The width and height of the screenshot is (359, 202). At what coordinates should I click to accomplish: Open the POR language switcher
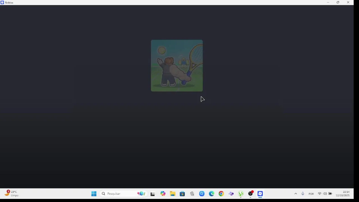coord(311,194)
